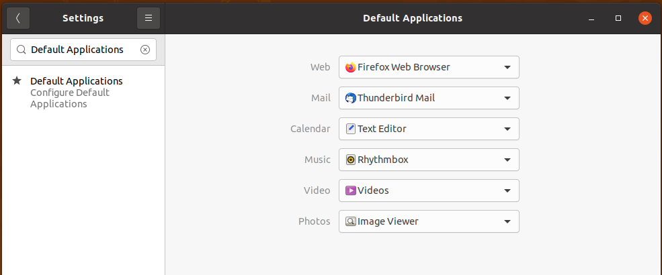Clear the search field text
Viewport: 662px width, 275px height.
144,50
